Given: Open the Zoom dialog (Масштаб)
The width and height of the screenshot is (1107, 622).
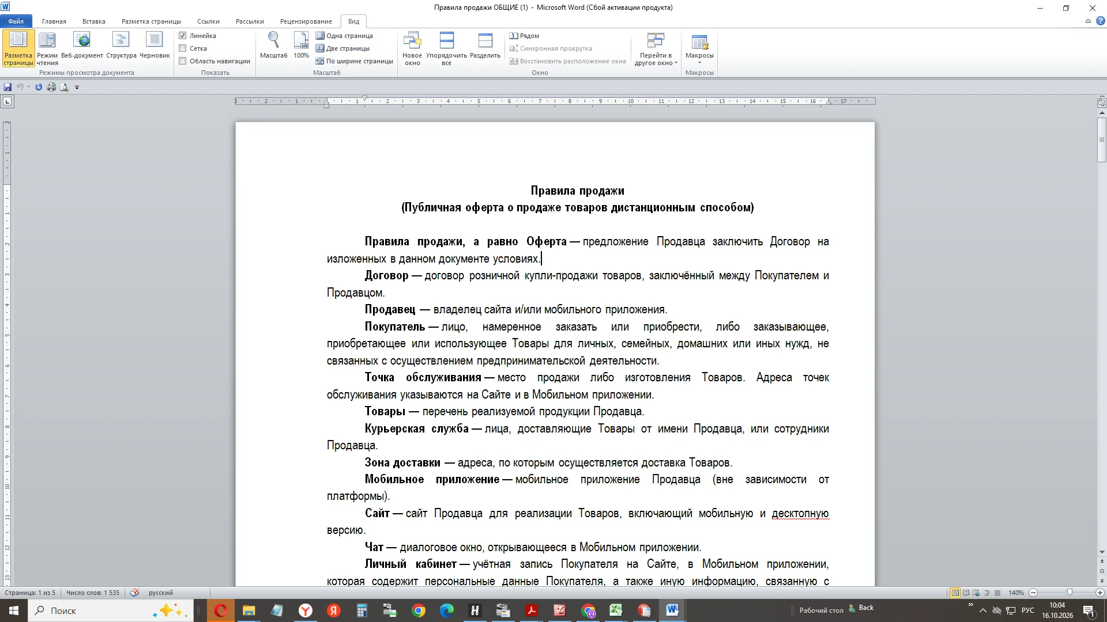Looking at the screenshot, I should coord(273,46).
